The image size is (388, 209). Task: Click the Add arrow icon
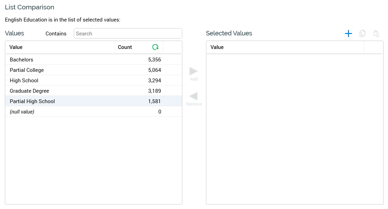pos(193,72)
